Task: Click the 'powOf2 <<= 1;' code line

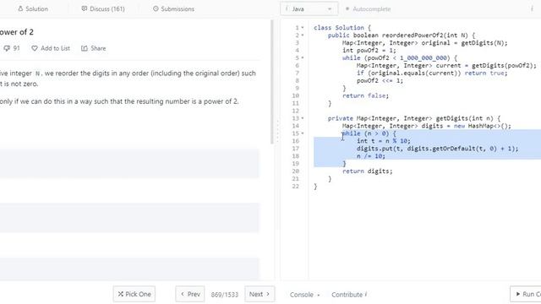Action: (x=380, y=81)
